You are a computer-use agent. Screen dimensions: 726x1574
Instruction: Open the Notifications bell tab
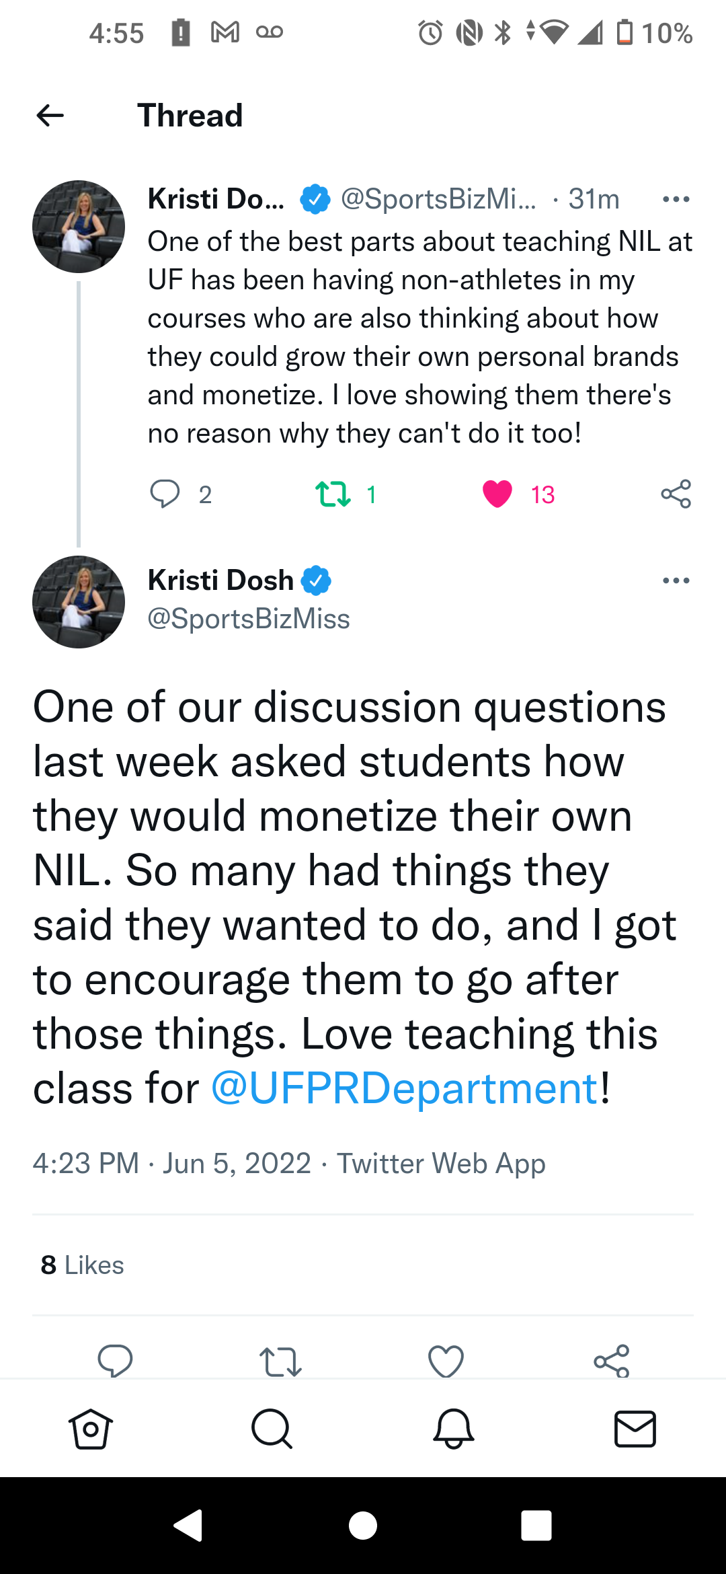(454, 1429)
